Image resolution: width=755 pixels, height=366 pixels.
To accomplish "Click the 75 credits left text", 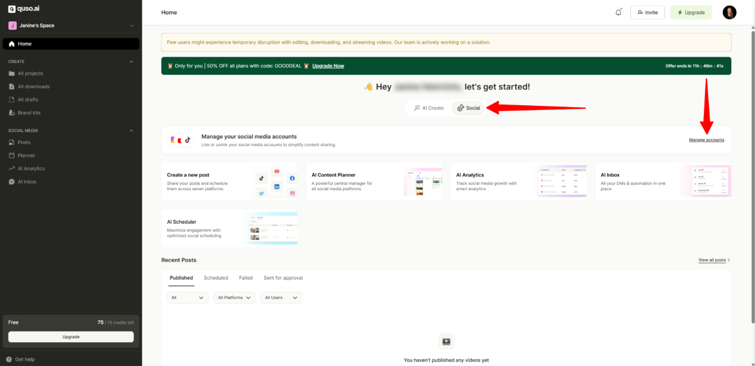I will [x=116, y=323].
